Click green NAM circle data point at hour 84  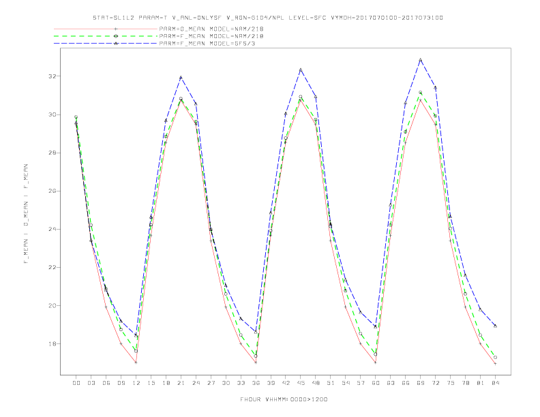click(x=495, y=358)
